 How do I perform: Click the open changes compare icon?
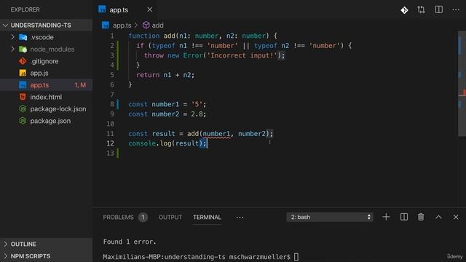point(421,9)
